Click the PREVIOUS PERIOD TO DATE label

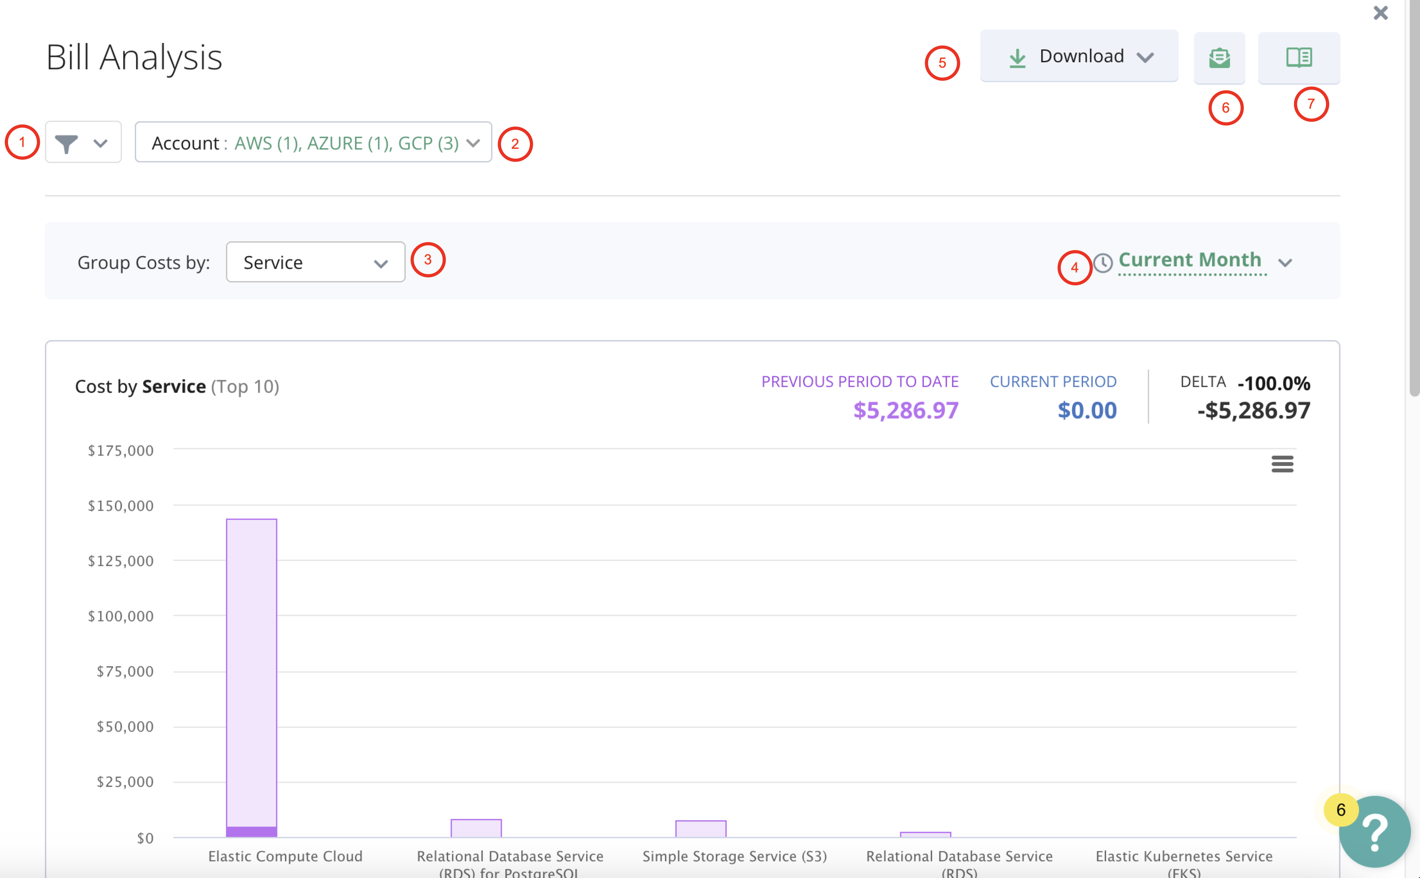[x=860, y=382]
